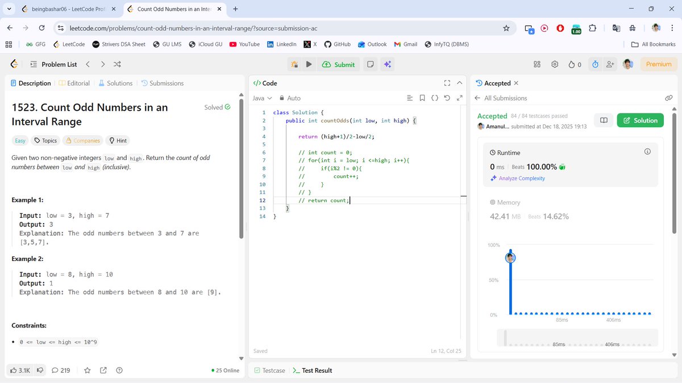
Task: Open the Test Result tab
Action: (312, 371)
